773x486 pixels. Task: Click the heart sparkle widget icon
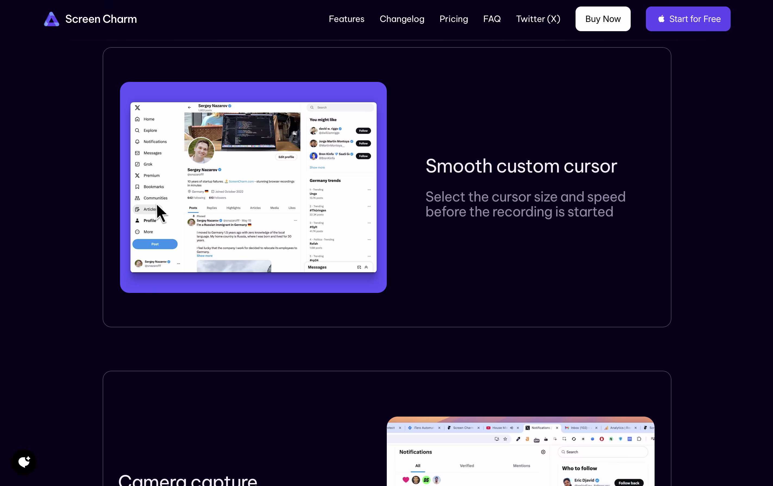[x=24, y=462]
